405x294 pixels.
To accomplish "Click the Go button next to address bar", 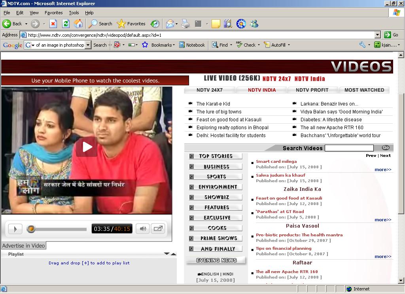I will click(x=391, y=35).
